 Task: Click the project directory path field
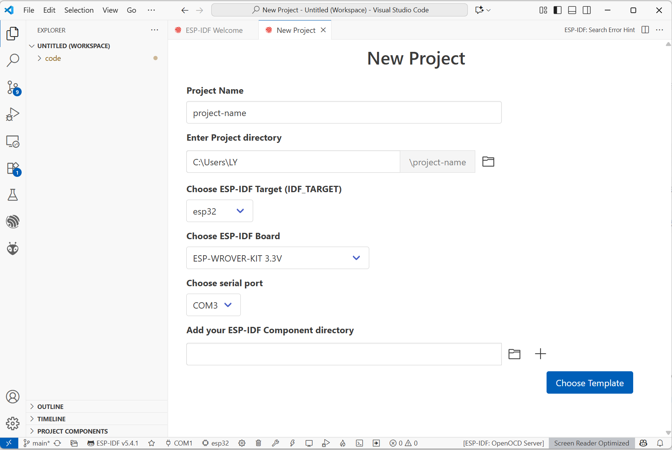tap(293, 162)
